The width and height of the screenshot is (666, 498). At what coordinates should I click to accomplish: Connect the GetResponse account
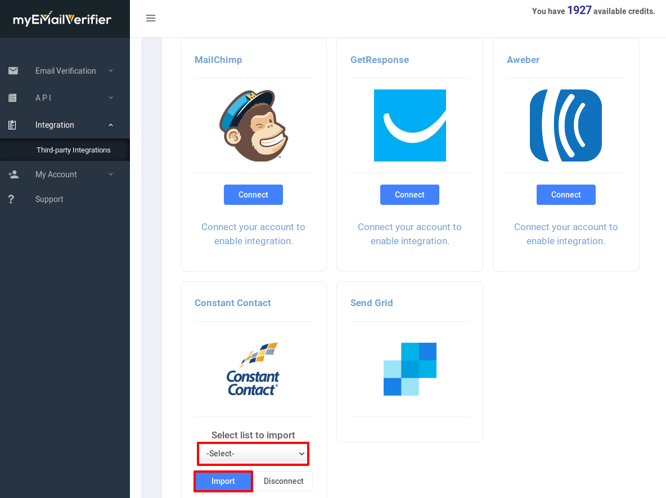click(409, 195)
